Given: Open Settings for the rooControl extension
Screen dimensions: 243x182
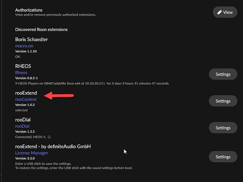Looking at the screenshot, I should point(223,101).
